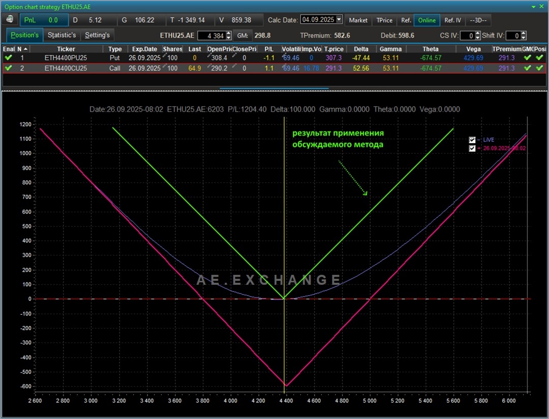Image resolution: width=549 pixels, height=419 pixels.
Task: Edit Shares pencil for ETH4400PU25 row
Action: coord(164,55)
